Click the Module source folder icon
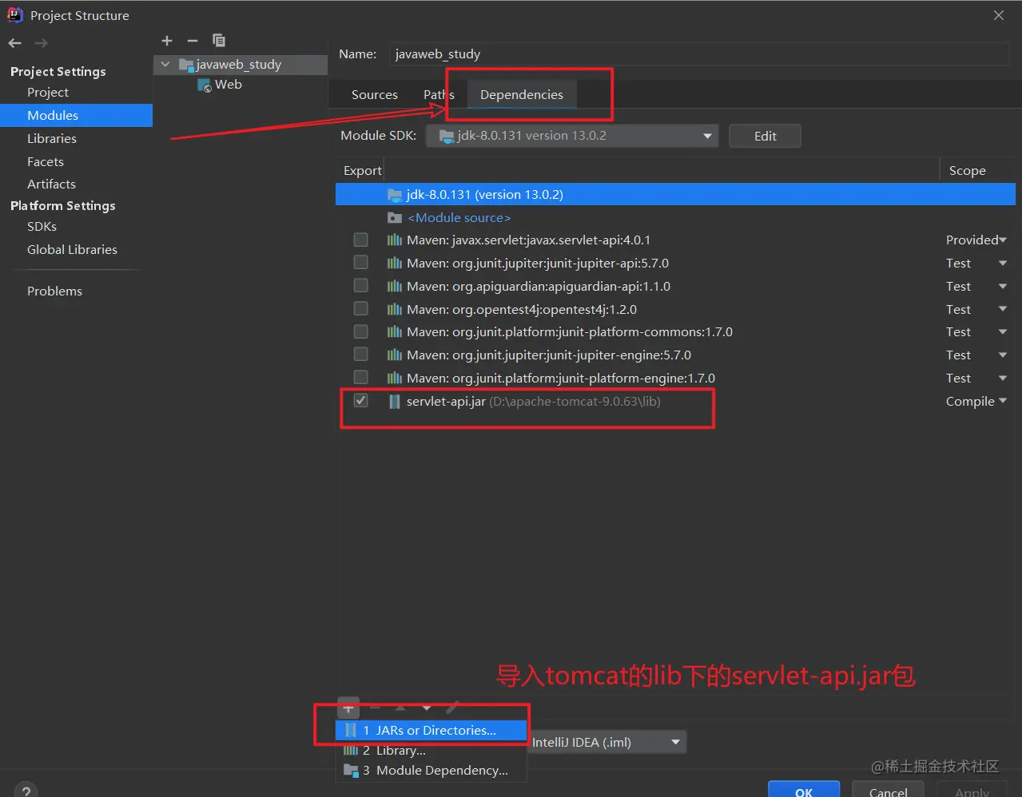 pyautogui.click(x=394, y=217)
